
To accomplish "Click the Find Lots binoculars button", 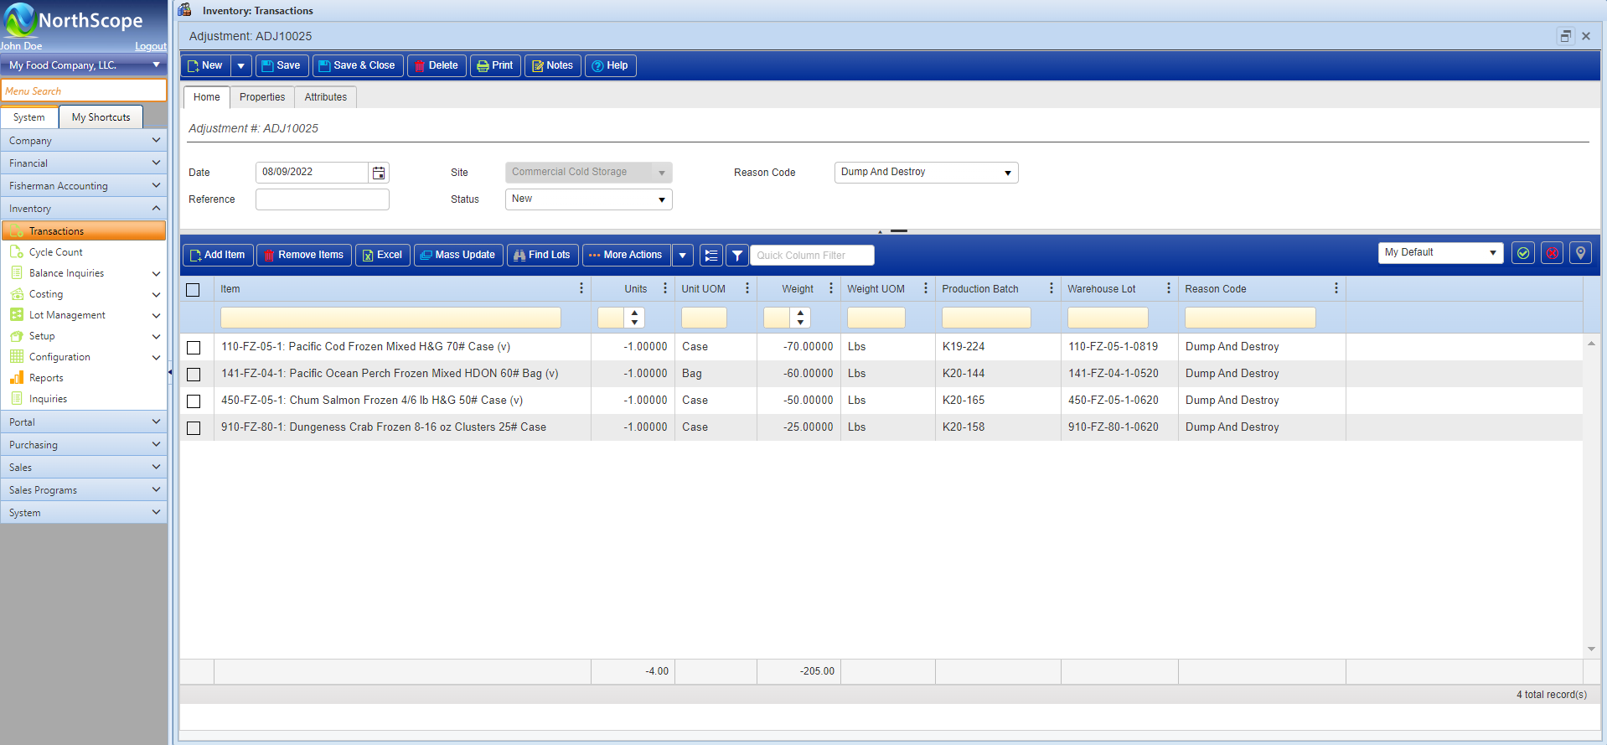I will click(542, 255).
